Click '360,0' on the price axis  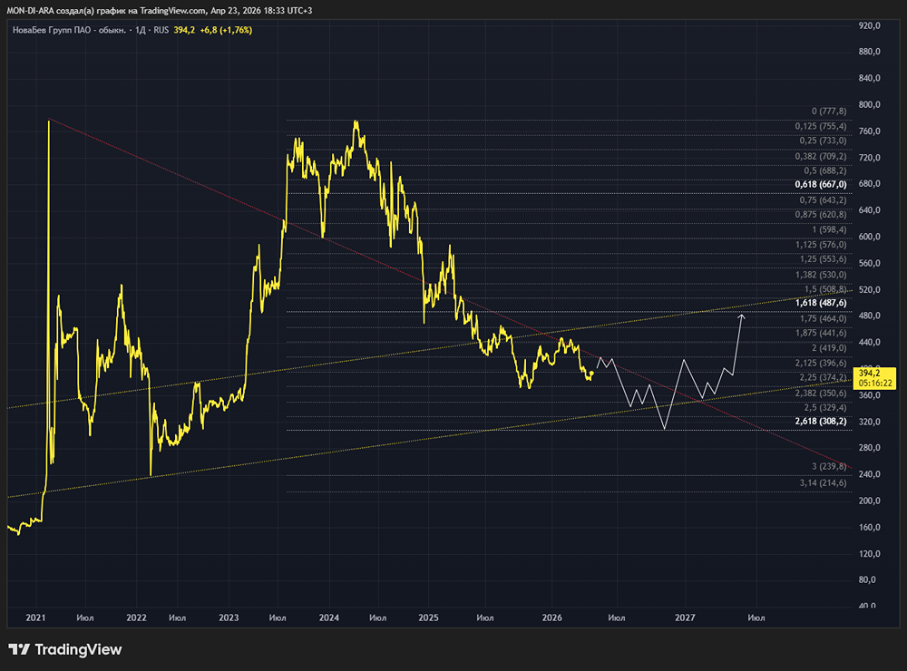pos(870,395)
